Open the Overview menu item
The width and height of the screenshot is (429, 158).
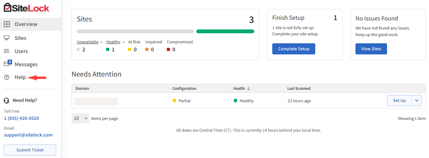pos(26,24)
